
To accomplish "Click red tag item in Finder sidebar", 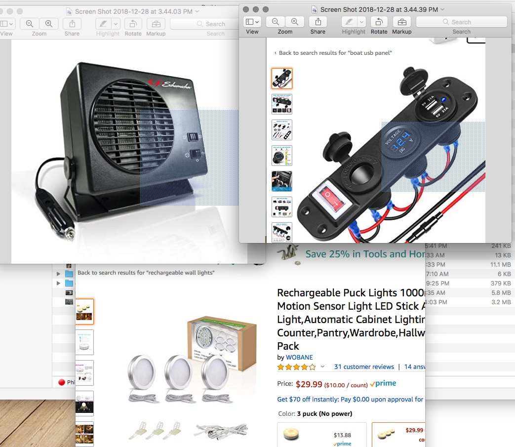I will pos(61,382).
